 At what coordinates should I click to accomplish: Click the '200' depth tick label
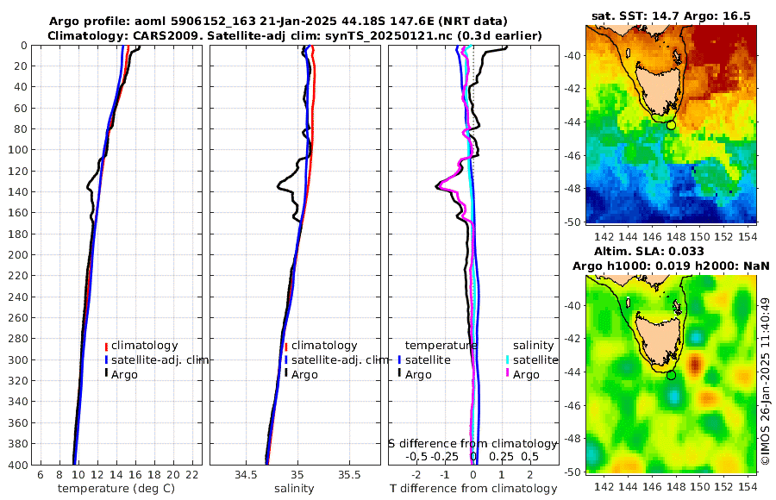point(18,254)
